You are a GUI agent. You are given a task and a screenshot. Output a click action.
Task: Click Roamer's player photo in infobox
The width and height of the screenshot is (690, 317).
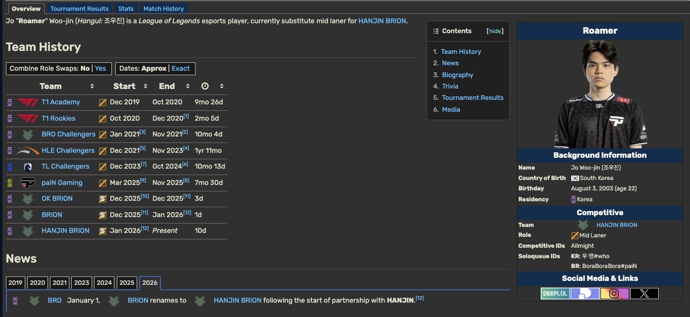(x=600, y=94)
